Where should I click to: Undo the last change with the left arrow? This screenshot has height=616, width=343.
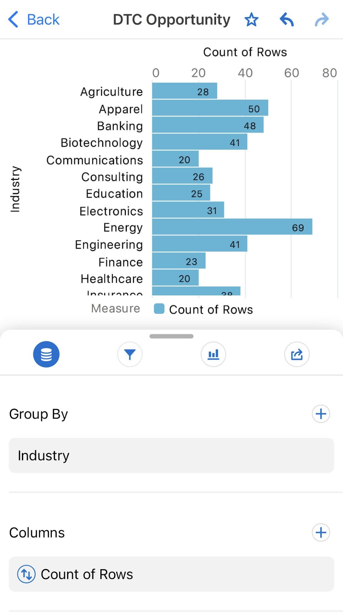[x=286, y=20]
